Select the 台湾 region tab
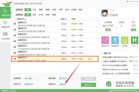Screen dimensions: 139x92 54,10
